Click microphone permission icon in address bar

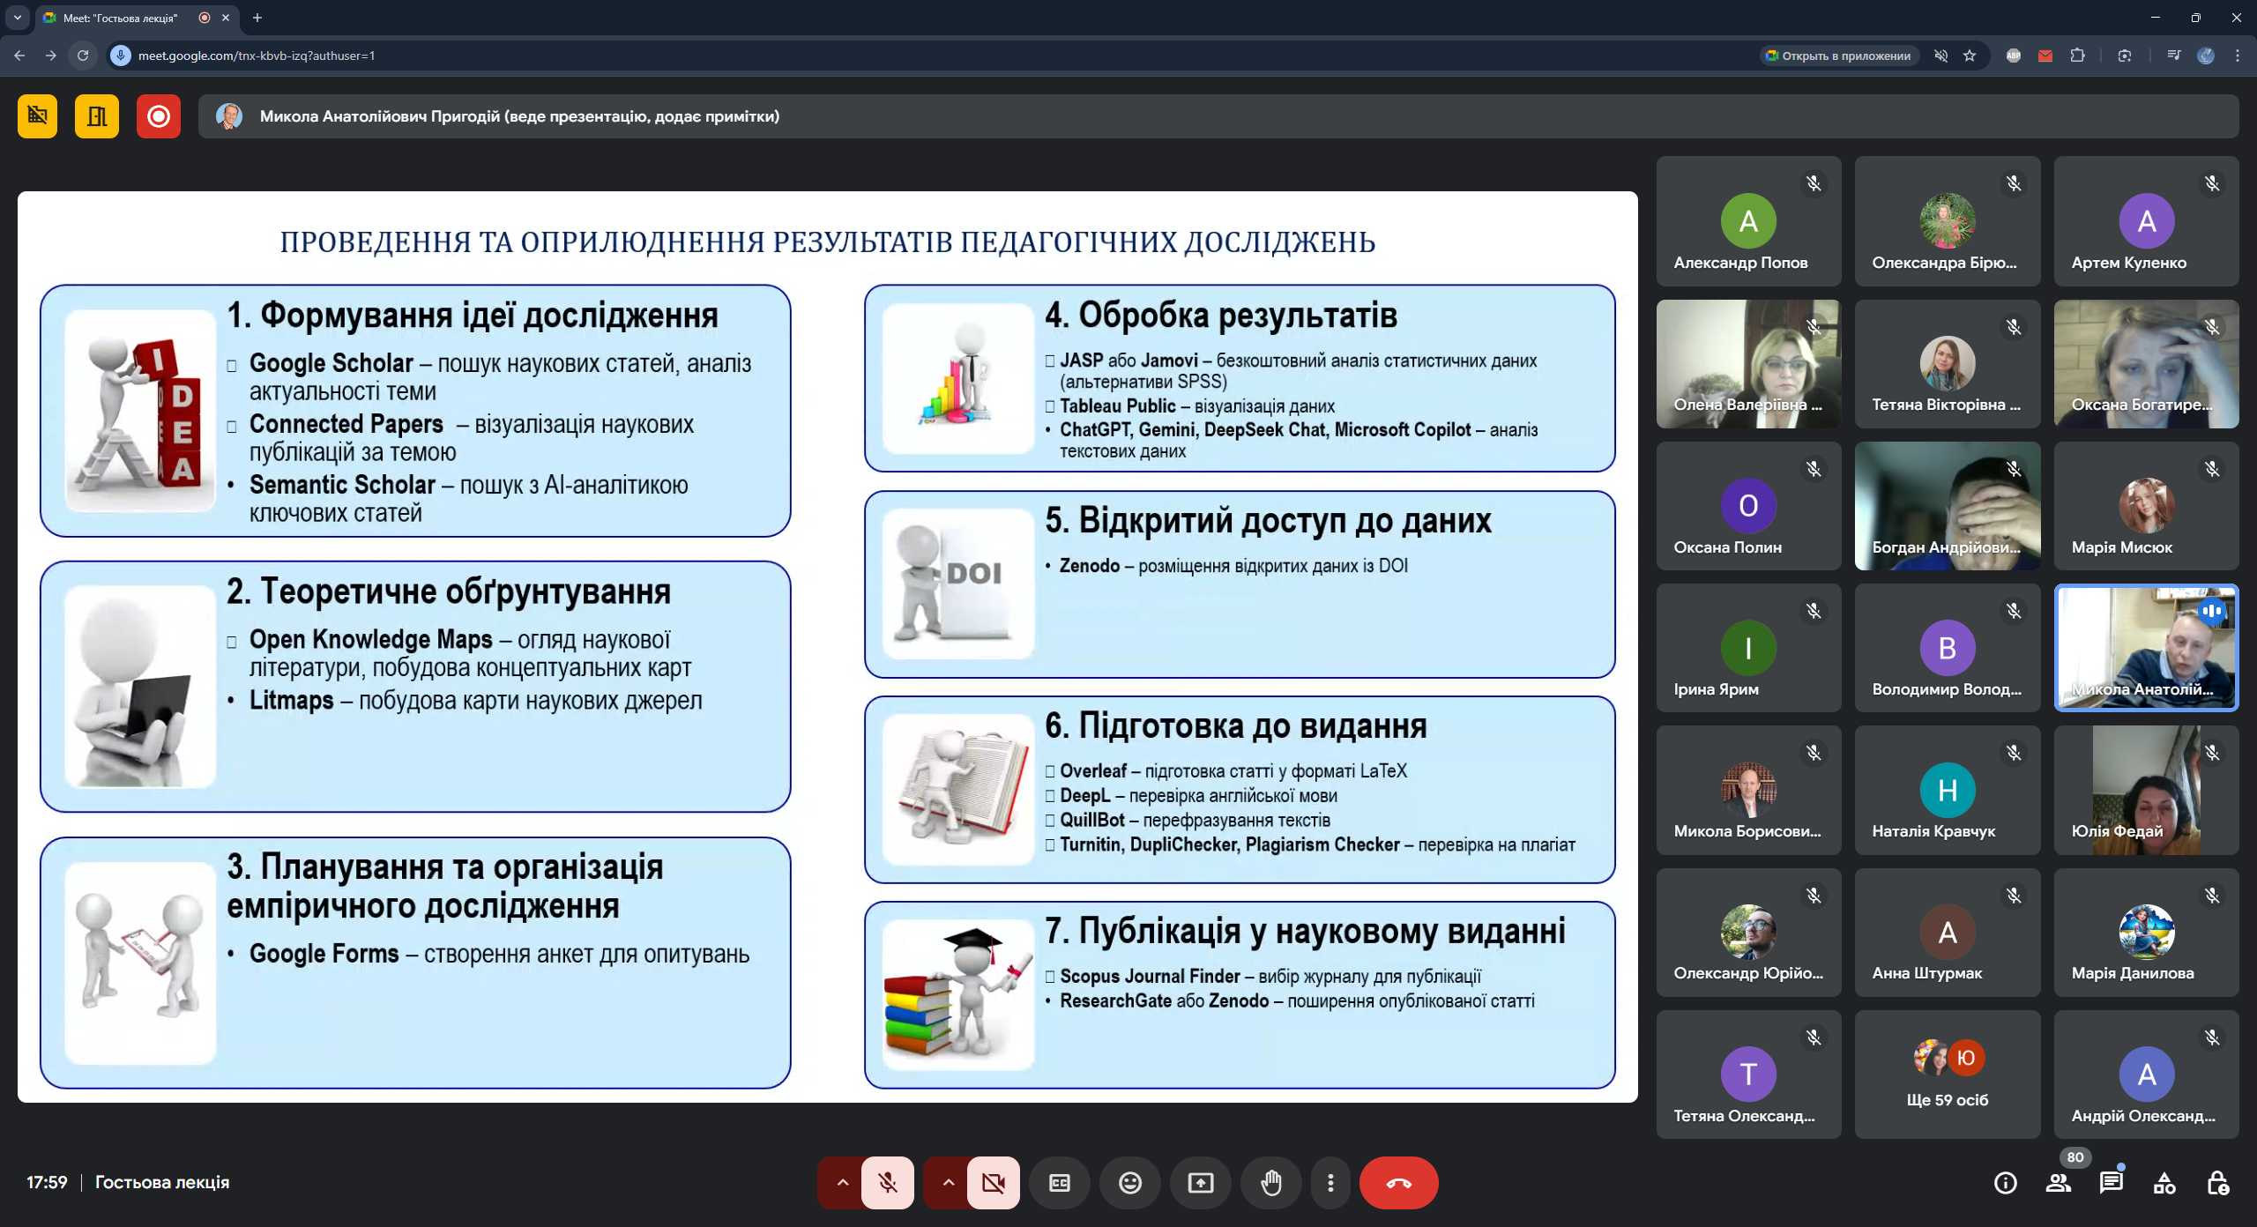point(121,56)
